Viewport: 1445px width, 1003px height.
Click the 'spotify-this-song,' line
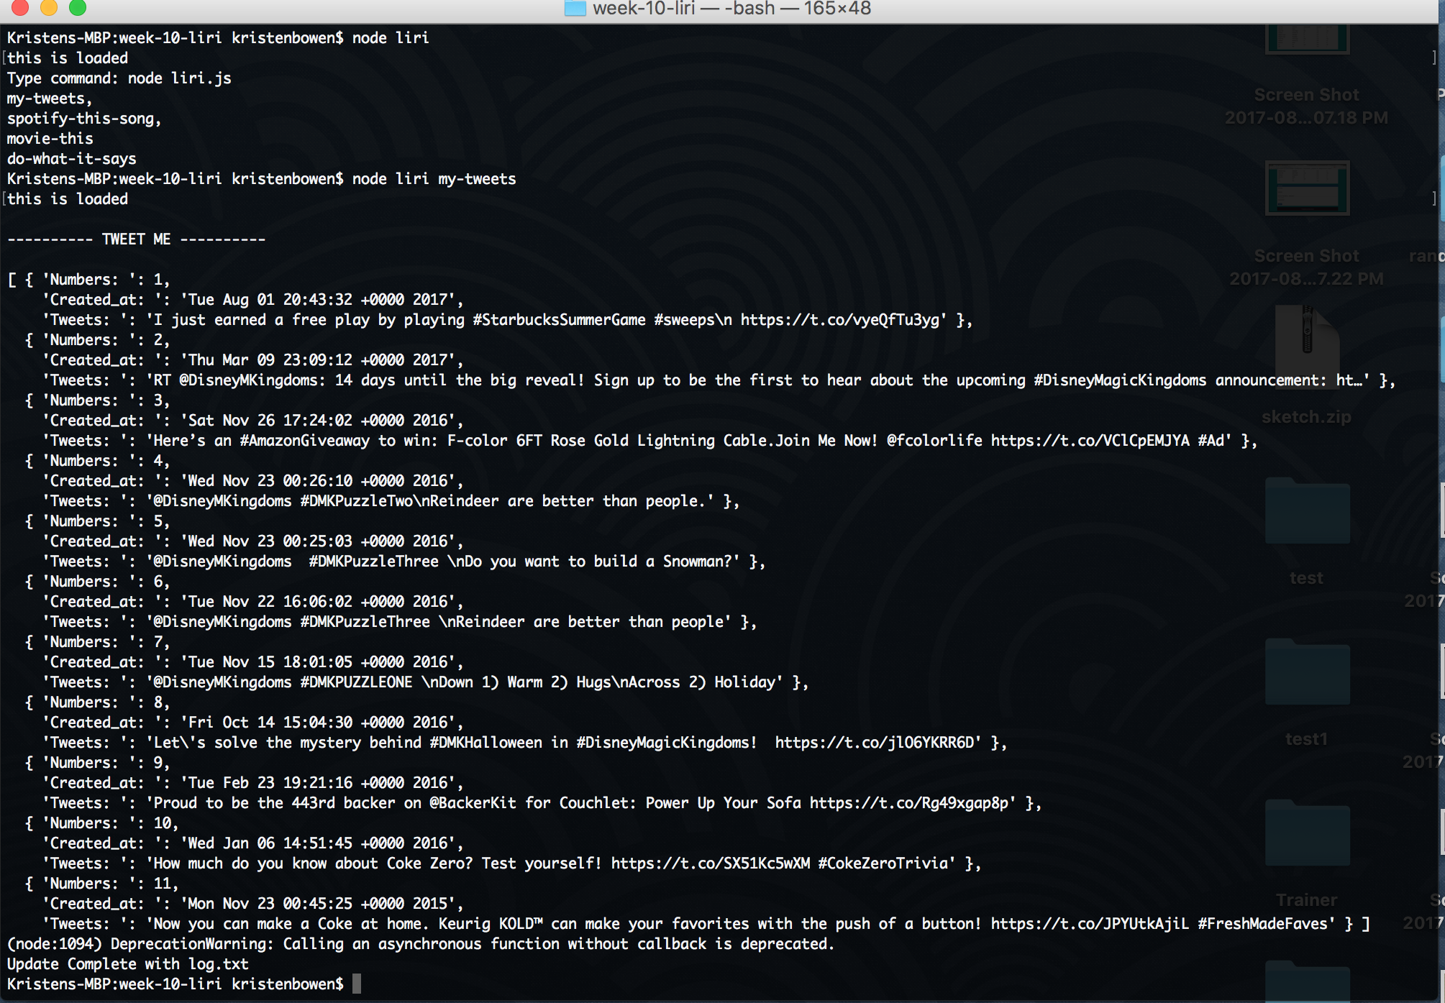click(84, 118)
